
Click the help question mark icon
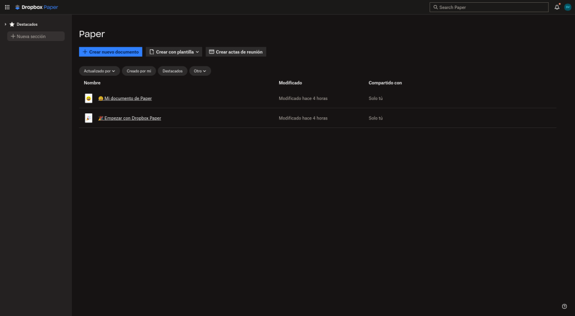coord(564,306)
